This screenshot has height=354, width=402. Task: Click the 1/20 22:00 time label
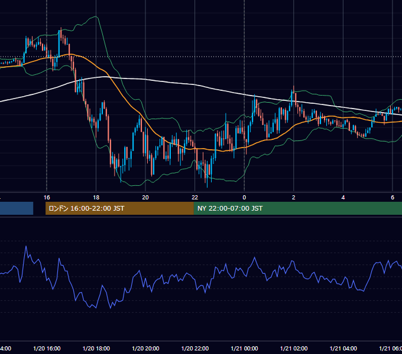coord(195,348)
